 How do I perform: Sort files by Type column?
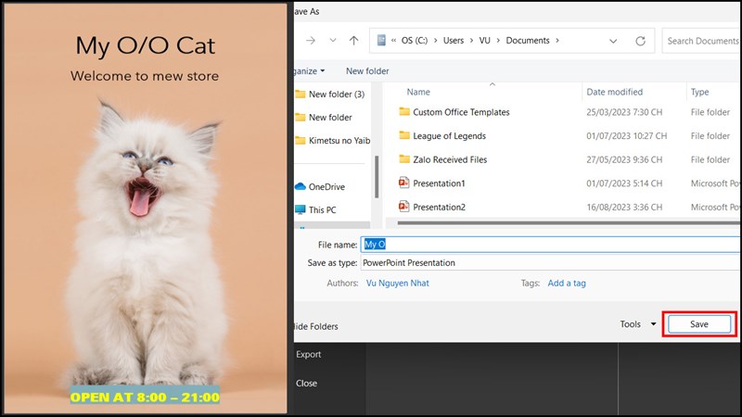pyautogui.click(x=699, y=92)
